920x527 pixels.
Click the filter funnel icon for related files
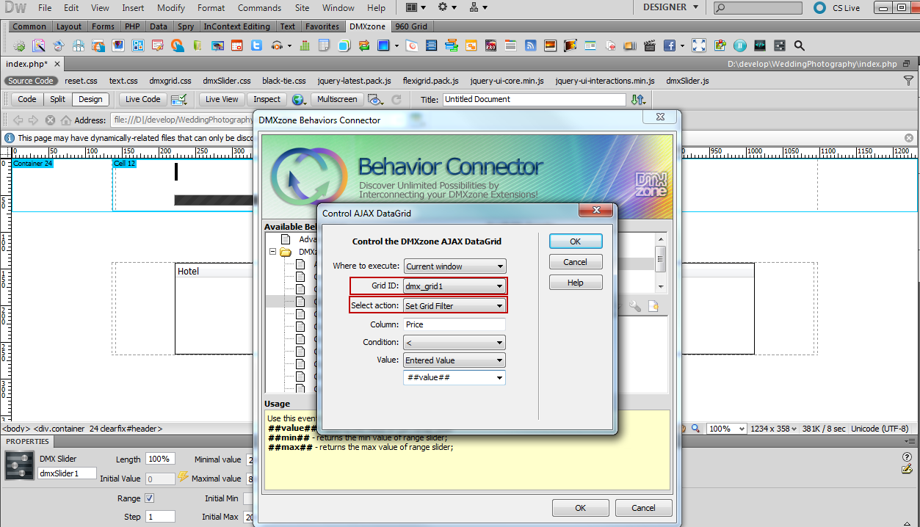909,81
